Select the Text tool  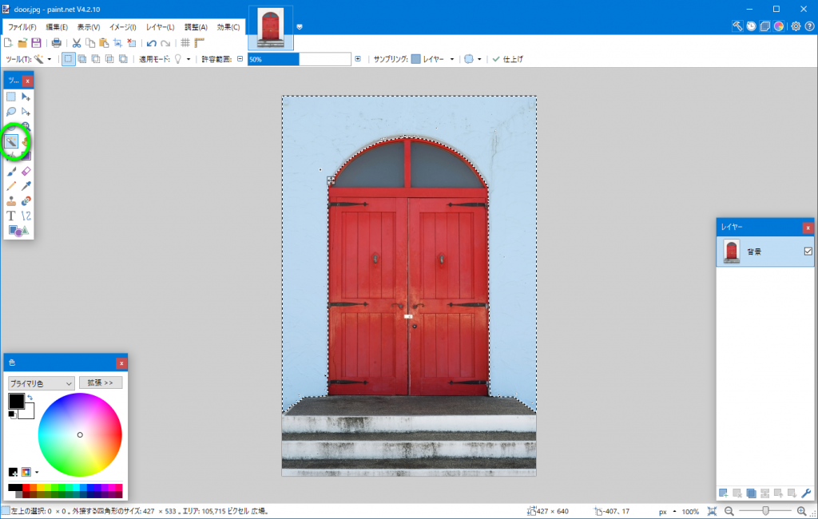tap(11, 216)
